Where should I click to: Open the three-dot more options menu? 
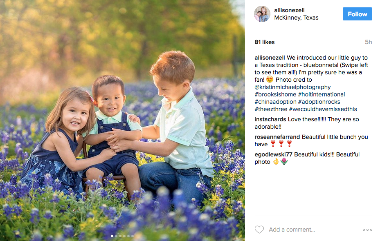(x=367, y=230)
